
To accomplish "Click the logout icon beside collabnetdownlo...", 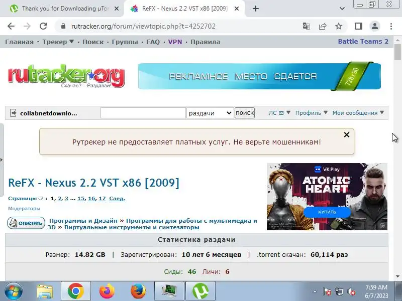I will coord(13,113).
